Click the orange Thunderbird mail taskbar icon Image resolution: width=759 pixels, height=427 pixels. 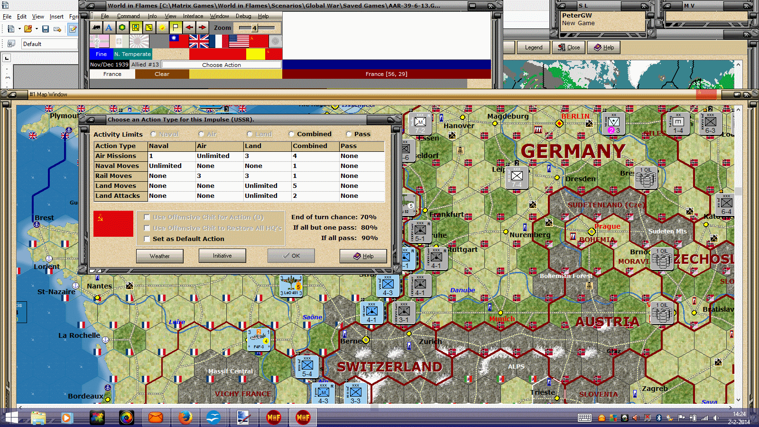(x=156, y=418)
